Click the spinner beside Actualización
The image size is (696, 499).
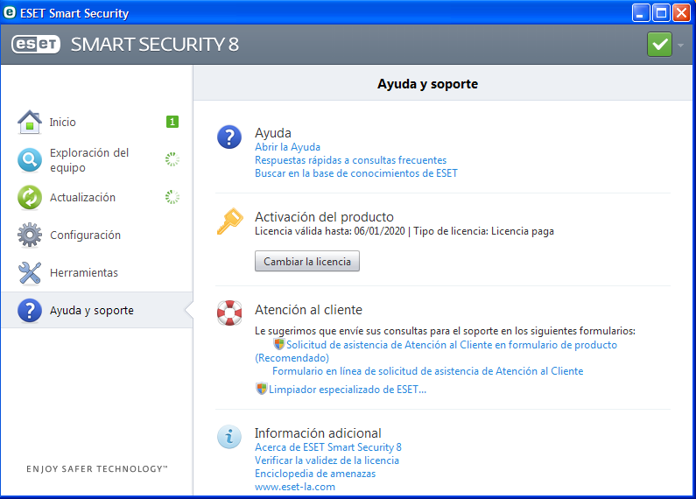tap(172, 197)
